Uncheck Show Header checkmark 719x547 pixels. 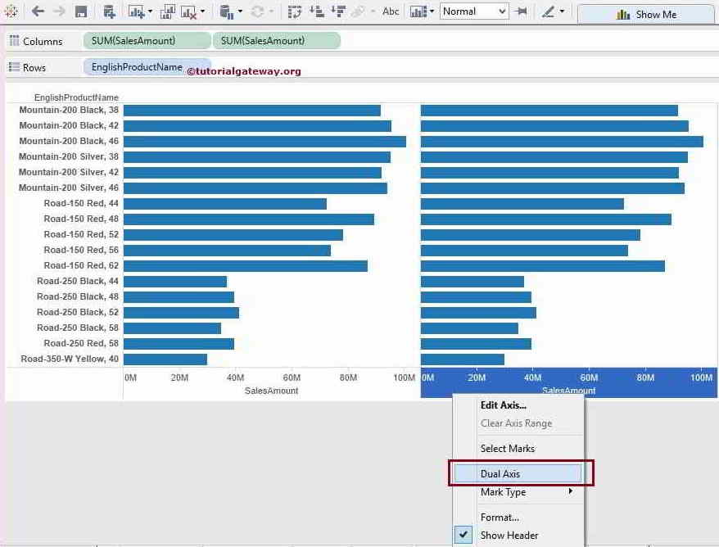[x=464, y=535]
